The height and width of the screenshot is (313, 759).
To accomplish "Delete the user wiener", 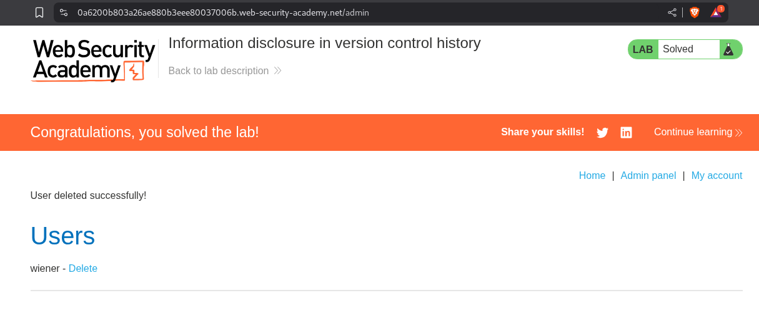I will pyautogui.click(x=83, y=269).
